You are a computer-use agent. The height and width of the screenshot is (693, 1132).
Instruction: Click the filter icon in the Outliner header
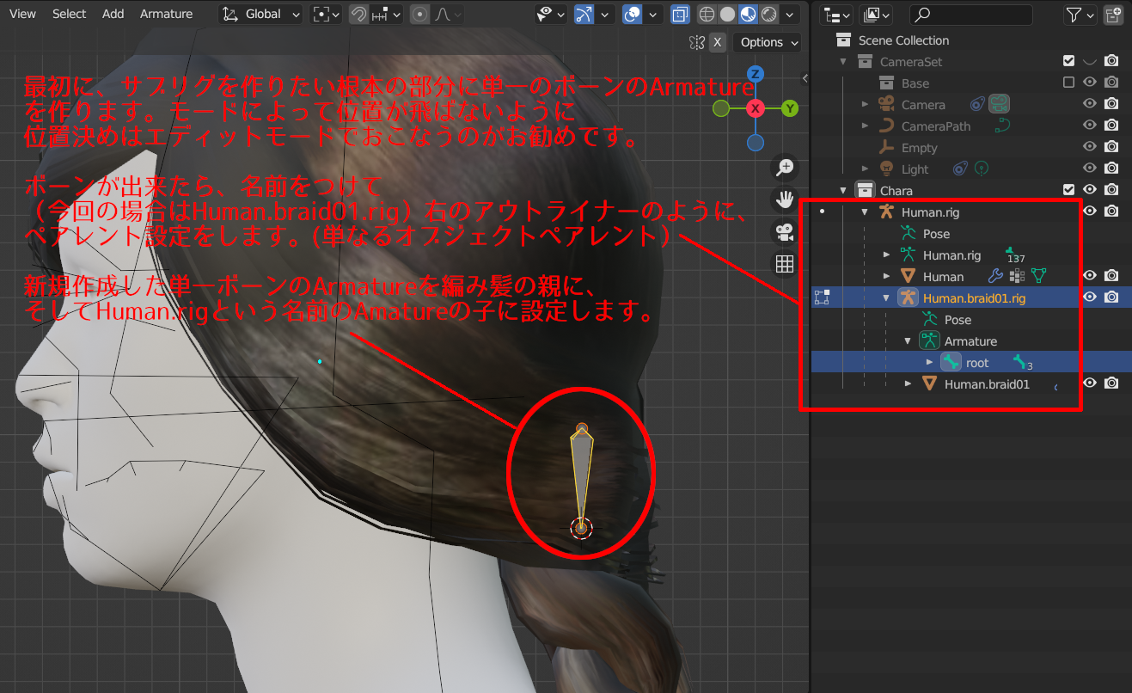(1074, 15)
